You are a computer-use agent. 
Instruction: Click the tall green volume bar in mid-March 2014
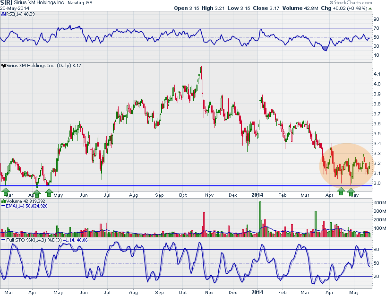[x=316, y=224]
